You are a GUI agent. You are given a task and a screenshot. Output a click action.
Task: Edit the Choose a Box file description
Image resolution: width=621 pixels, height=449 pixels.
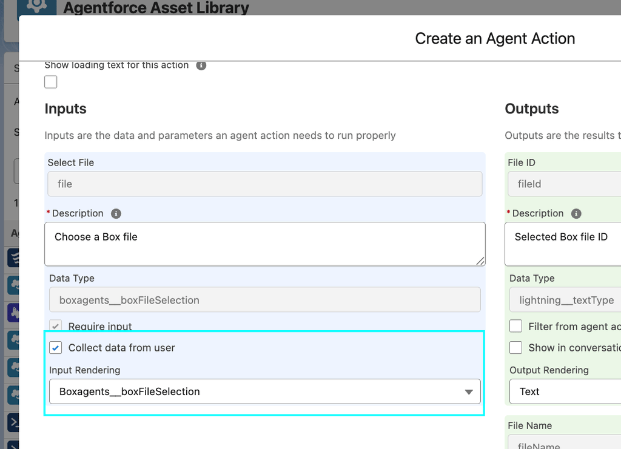click(x=264, y=244)
